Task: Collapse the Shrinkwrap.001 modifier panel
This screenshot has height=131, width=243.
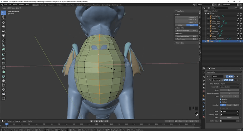Action: click(207, 80)
